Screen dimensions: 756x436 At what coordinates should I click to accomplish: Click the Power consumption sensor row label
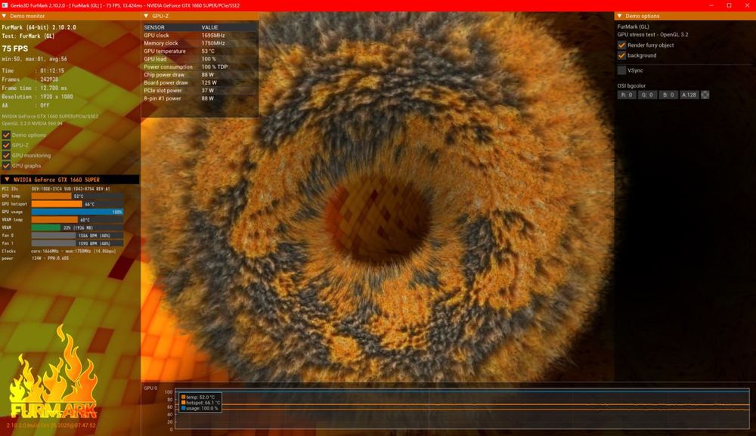tap(168, 67)
